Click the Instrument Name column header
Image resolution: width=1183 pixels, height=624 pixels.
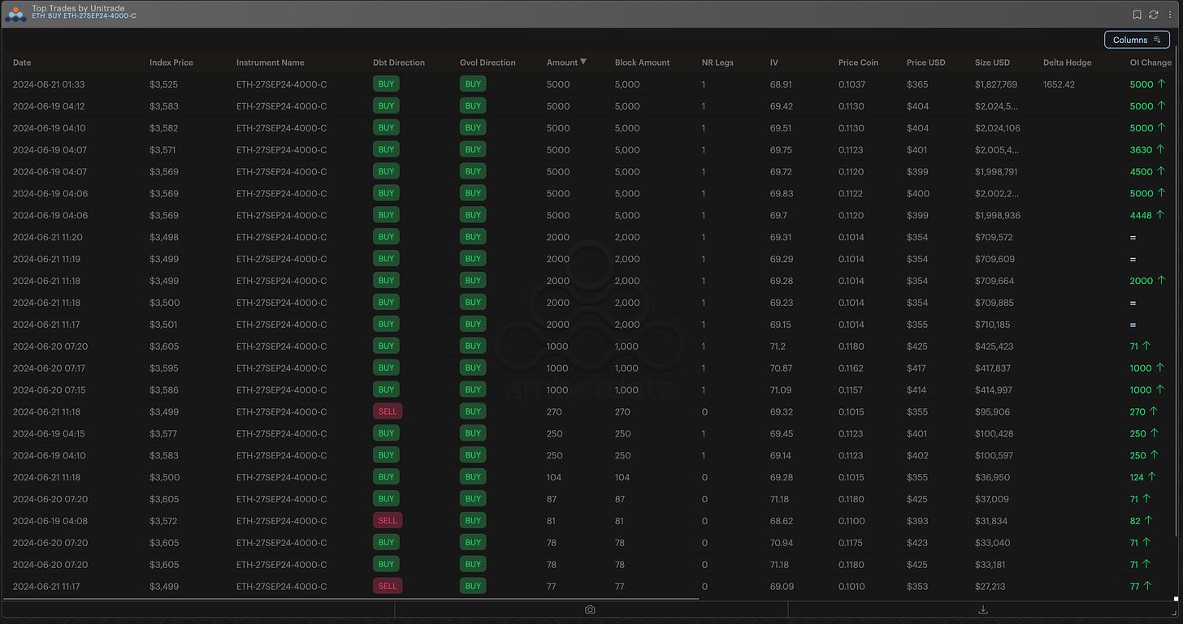[271, 62]
